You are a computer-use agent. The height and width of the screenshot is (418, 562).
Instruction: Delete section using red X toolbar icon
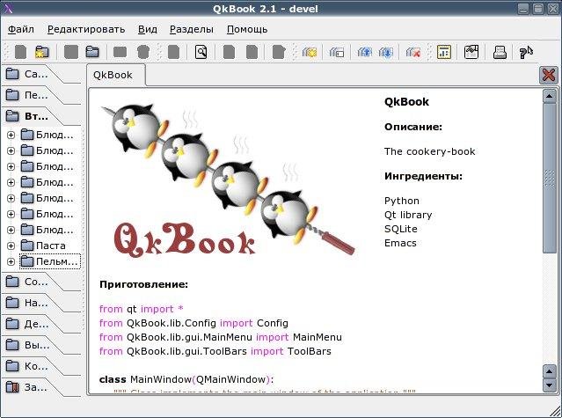point(413,52)
